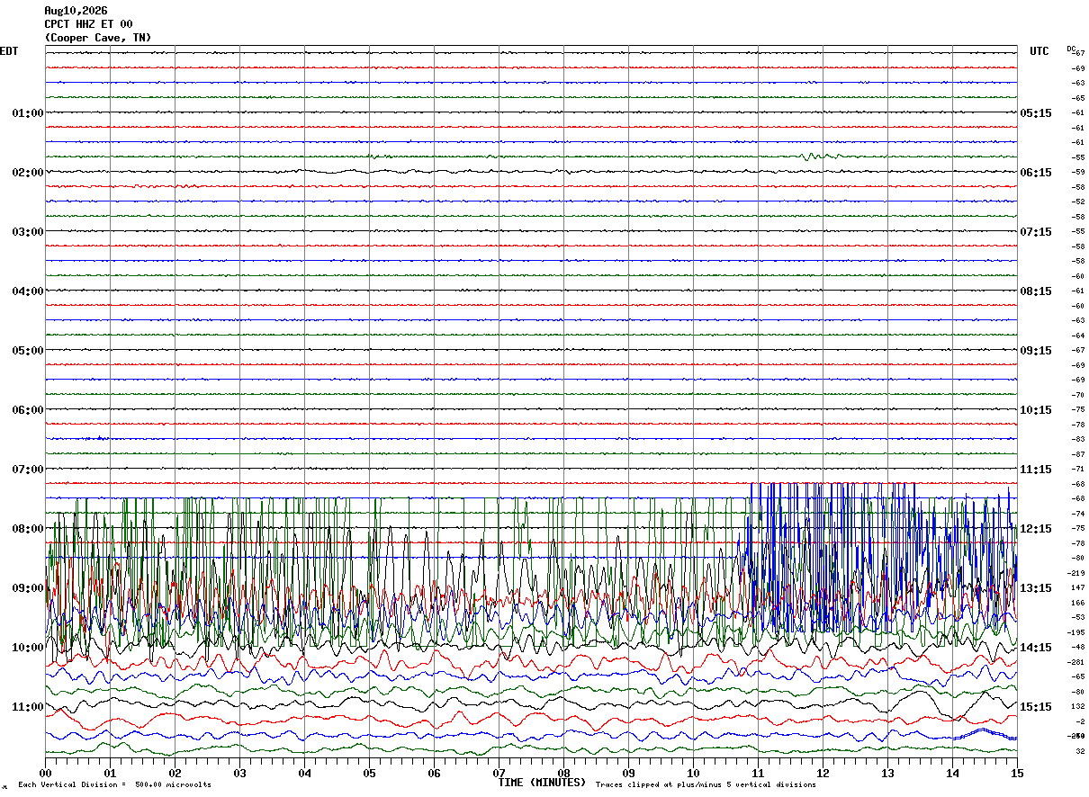Screen dimensions: 1089x797
Task: Click the -219 DC offset value
Action: pos(1075,573)
